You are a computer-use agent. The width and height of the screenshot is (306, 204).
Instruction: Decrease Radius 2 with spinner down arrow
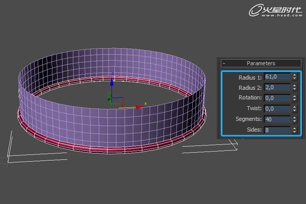pos(294,90)
